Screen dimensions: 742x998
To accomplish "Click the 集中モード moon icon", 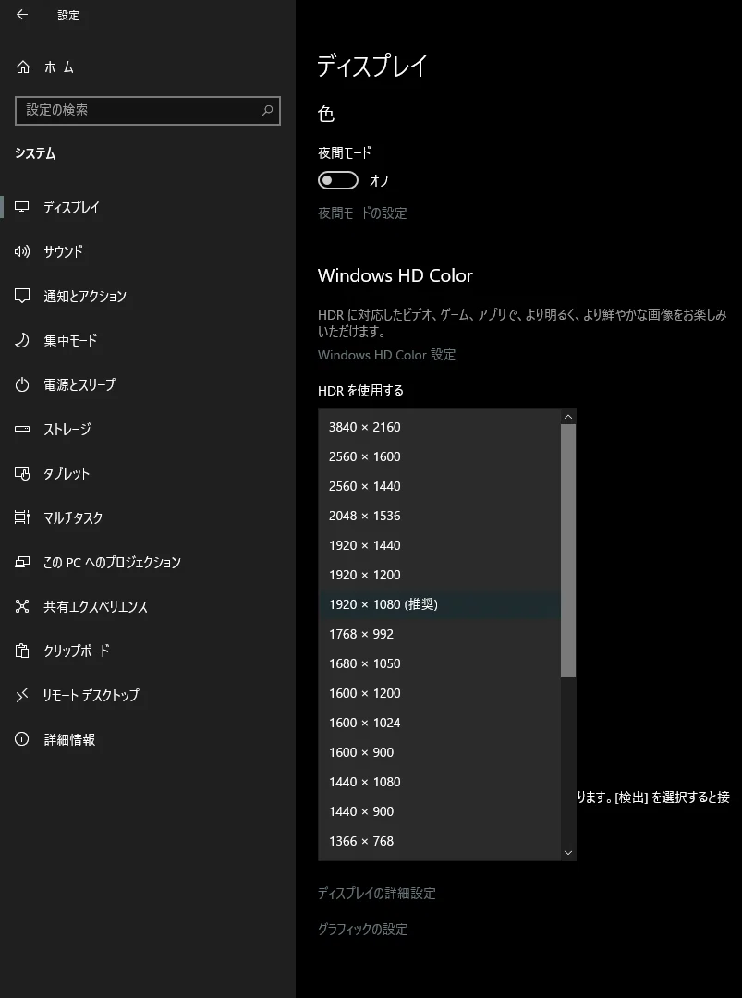I will coord(22,340).
